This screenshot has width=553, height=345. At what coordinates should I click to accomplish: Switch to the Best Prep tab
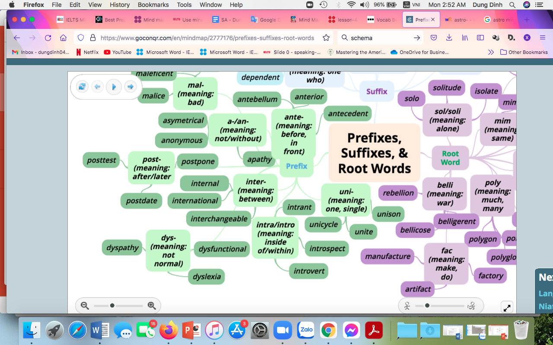tap(111, 20)
